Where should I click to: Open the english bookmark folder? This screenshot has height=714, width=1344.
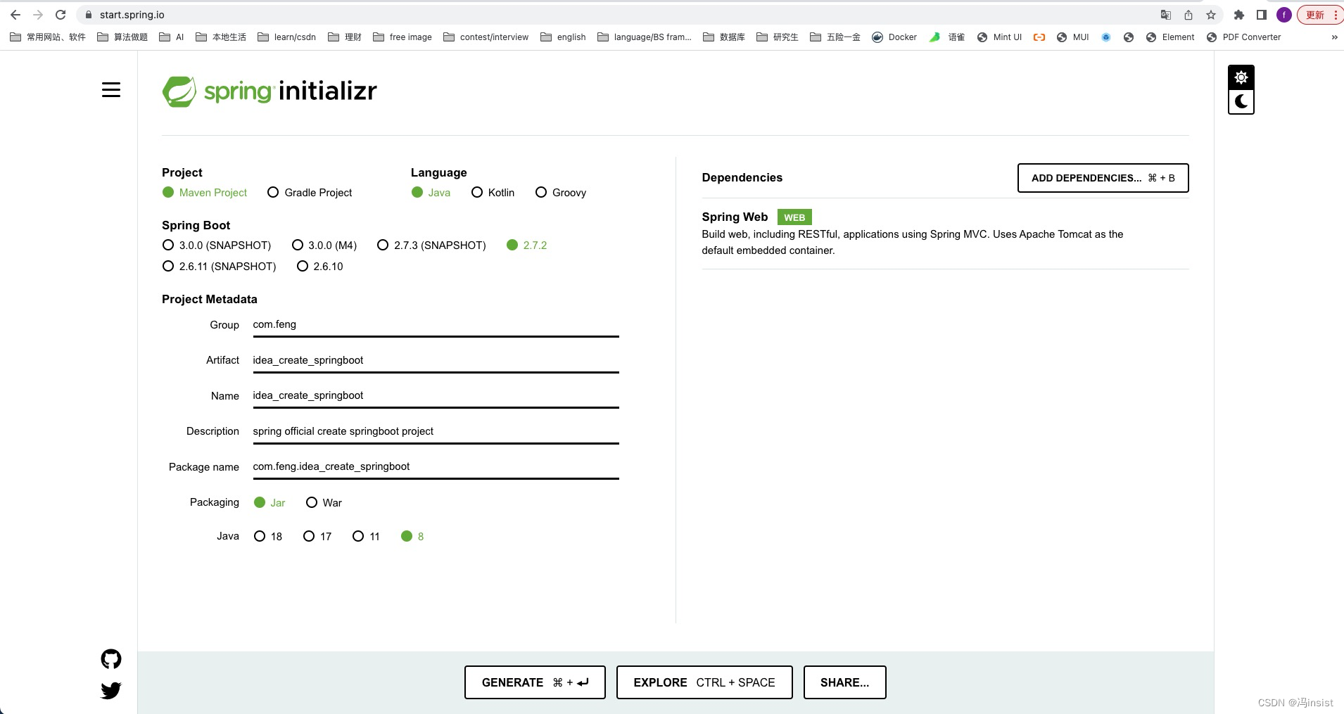point(563,37)
